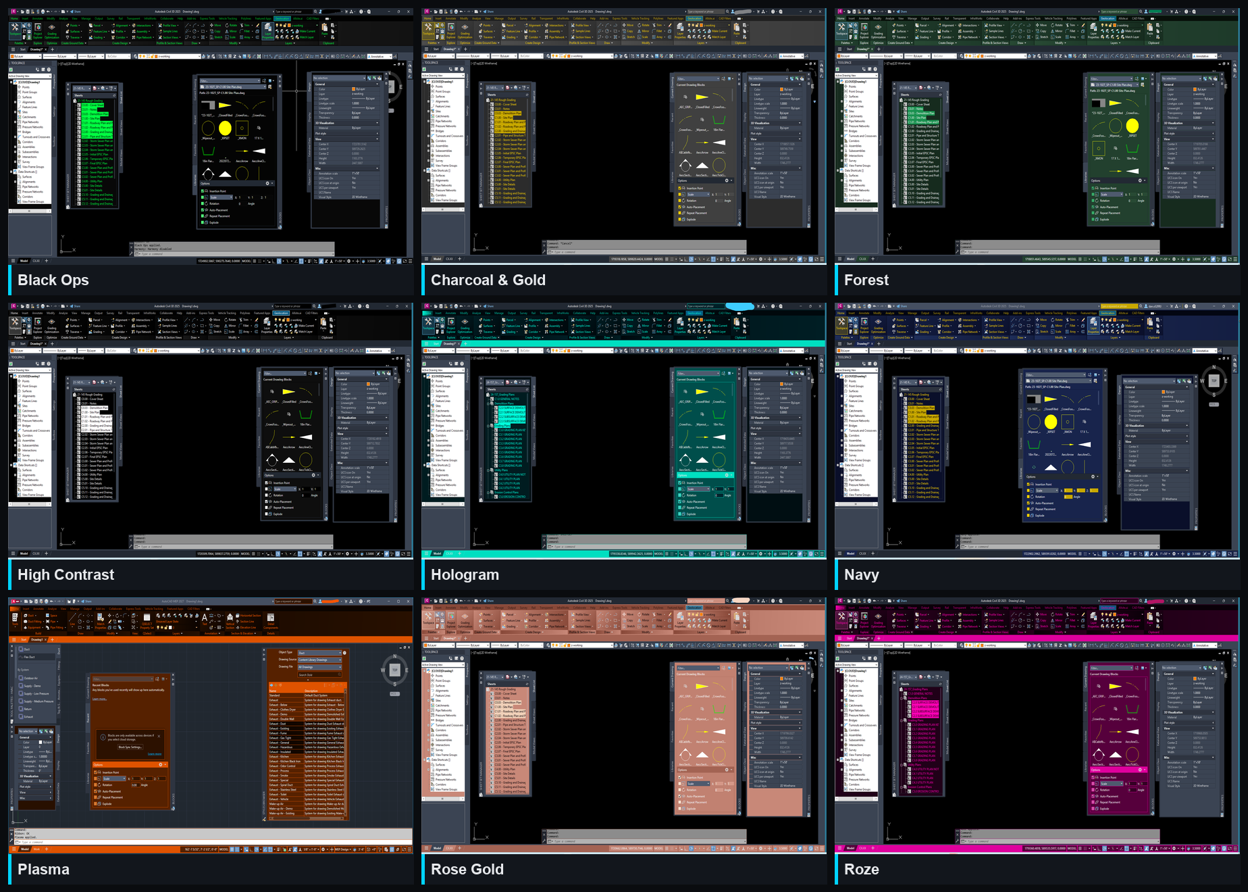Screen dimensions: 1248x892
Task: Toggle the Rotation checkbox in the Plasma screenshot
Action: [x=97, y=785]
